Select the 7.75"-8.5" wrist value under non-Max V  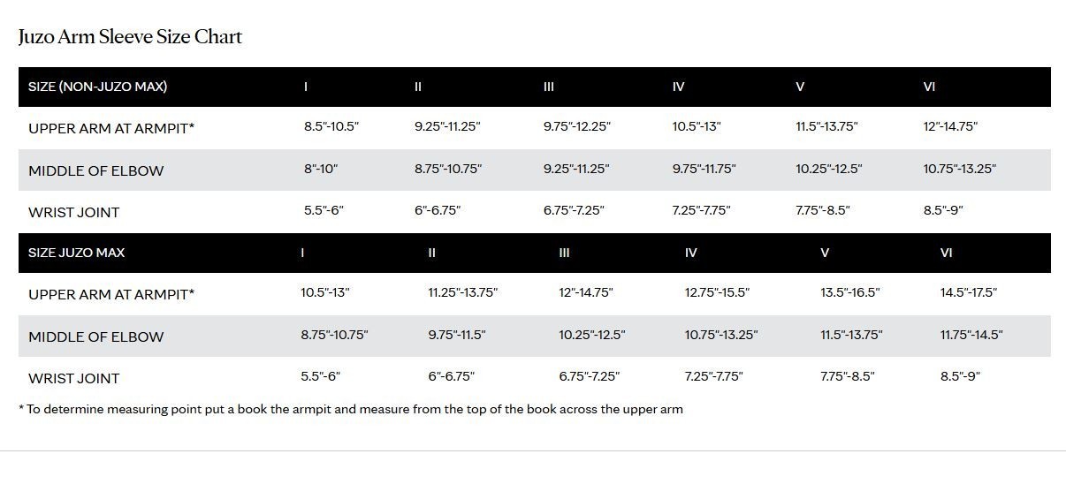tap(823, 210)
